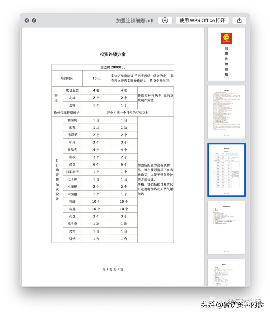Click the Share icon to export the PDF
Screen dimensions: 270x314
pos(239,20)
